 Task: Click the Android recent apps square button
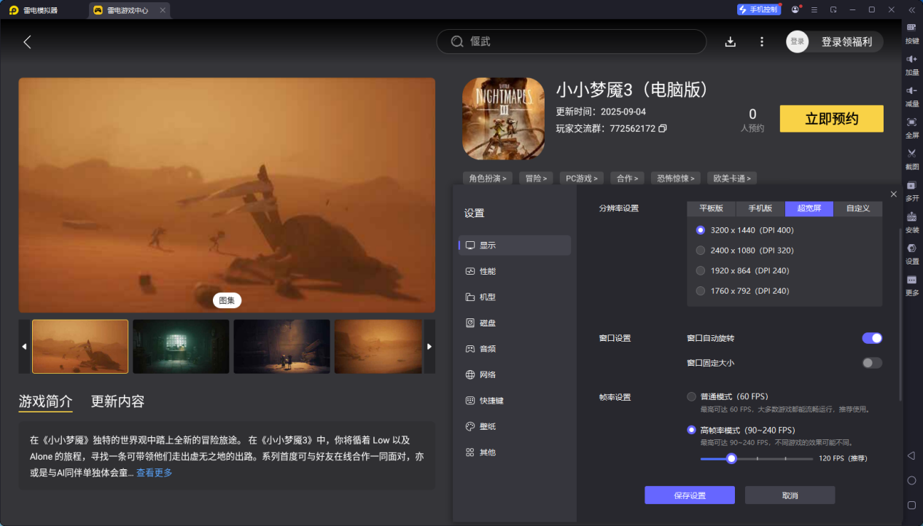point(911,505)
